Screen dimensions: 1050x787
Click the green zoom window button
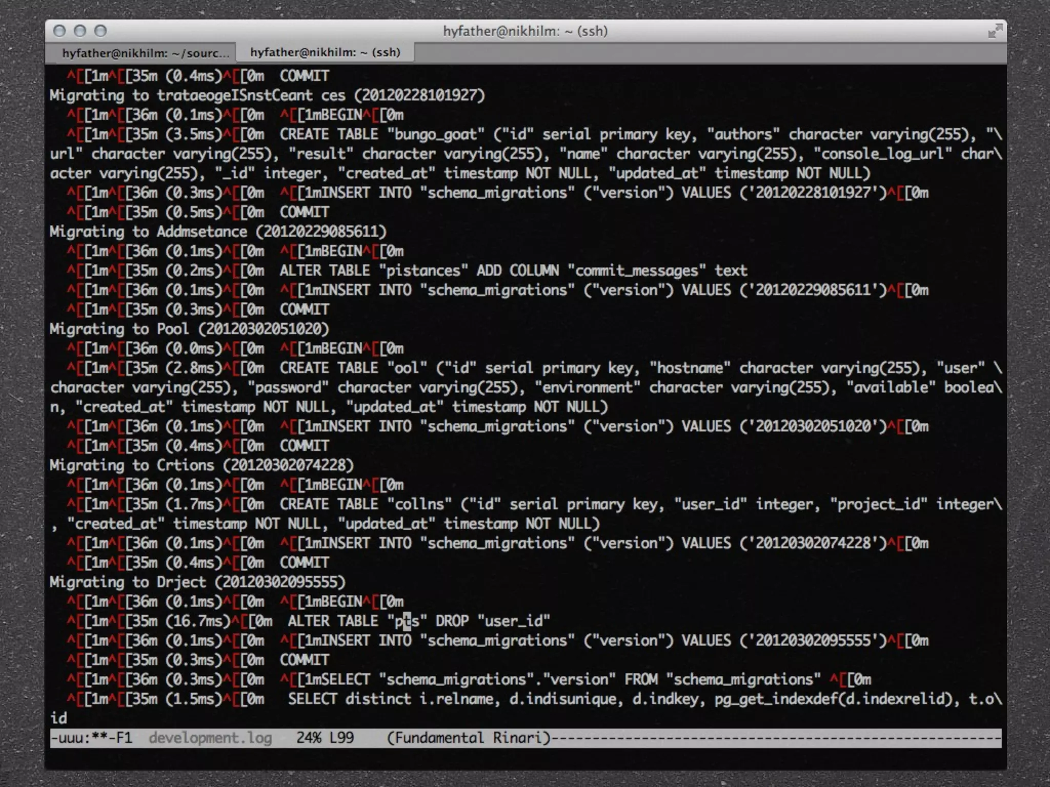tap(100, 31)
